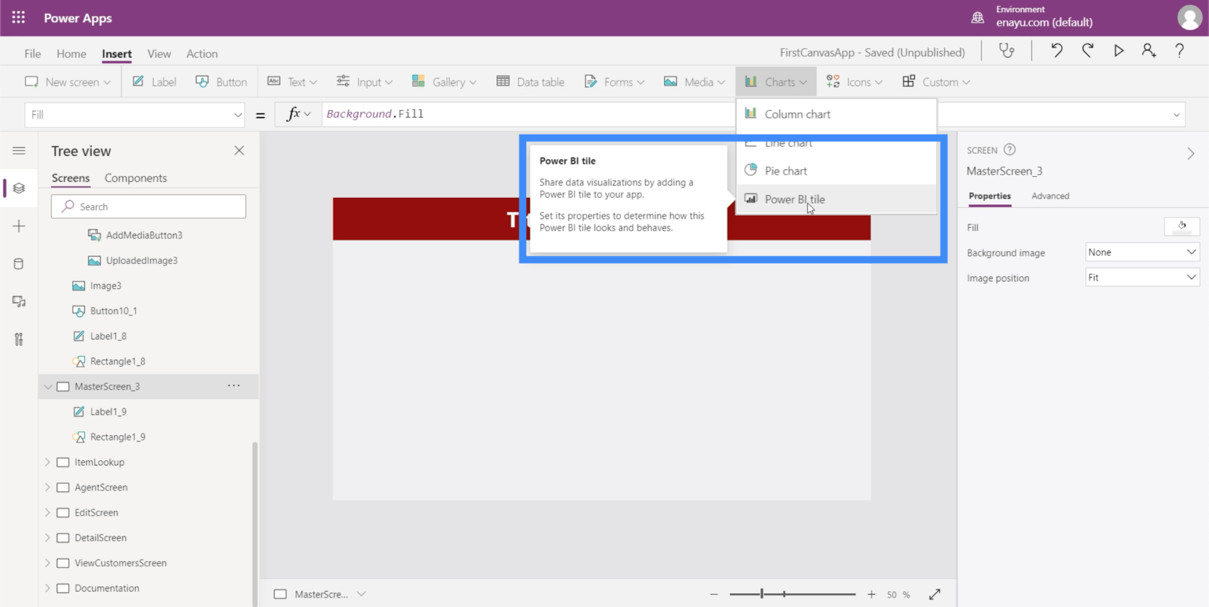
Task: Open screen help icon next to SCREEN
Action: (x=1010, y=150)
